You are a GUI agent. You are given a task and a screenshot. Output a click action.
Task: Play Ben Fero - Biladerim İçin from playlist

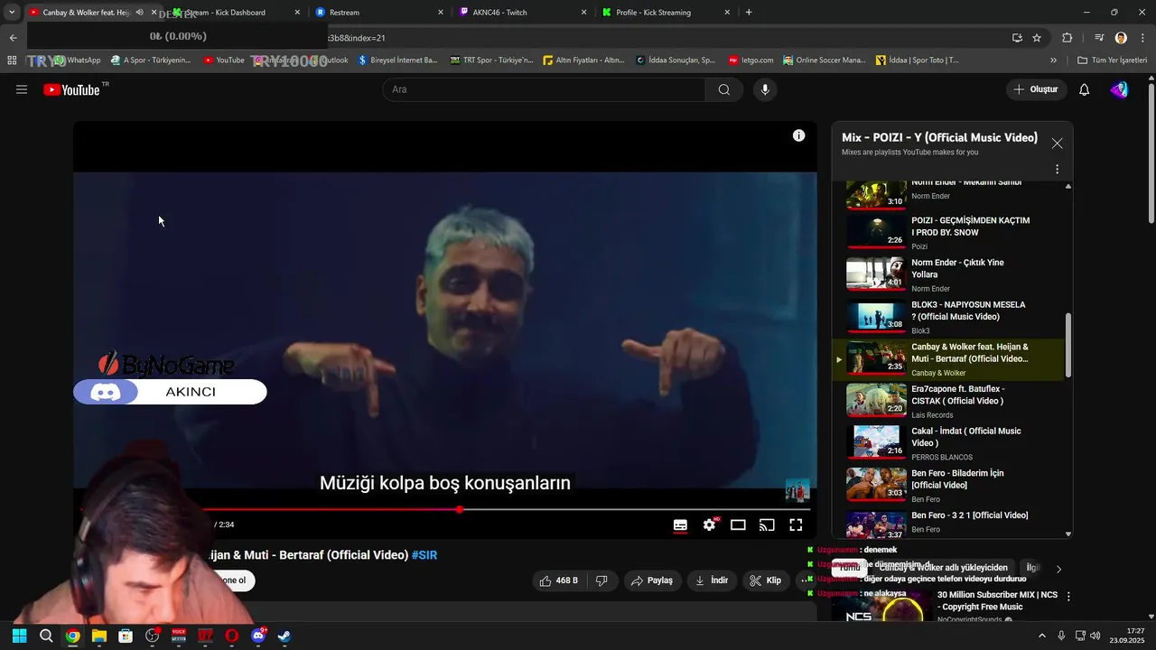948,485
